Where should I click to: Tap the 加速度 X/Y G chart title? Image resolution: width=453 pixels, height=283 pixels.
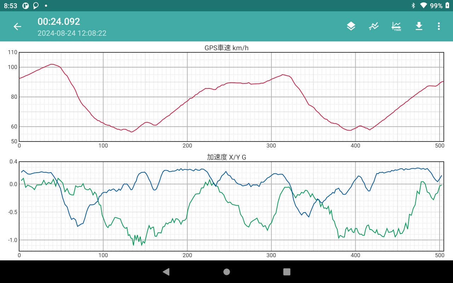tap(226, 157)
